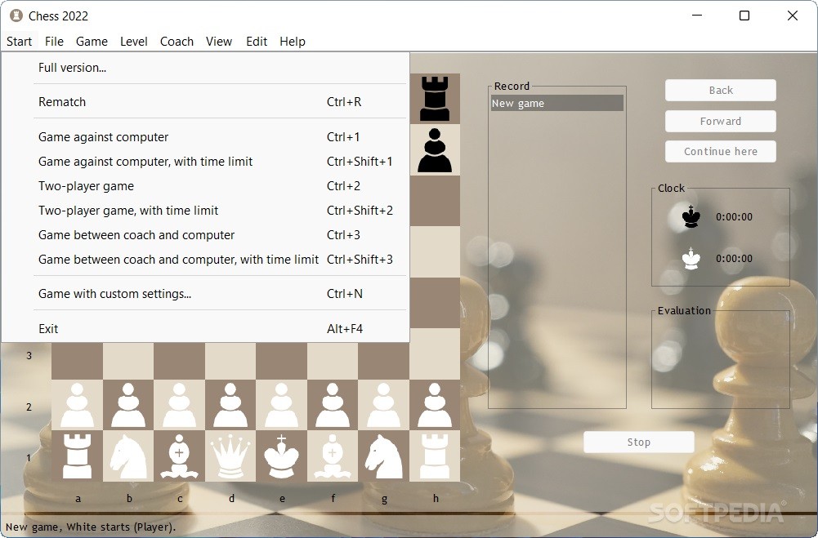Click the black player's 0:00:00 clock time

tap(734, 217)
